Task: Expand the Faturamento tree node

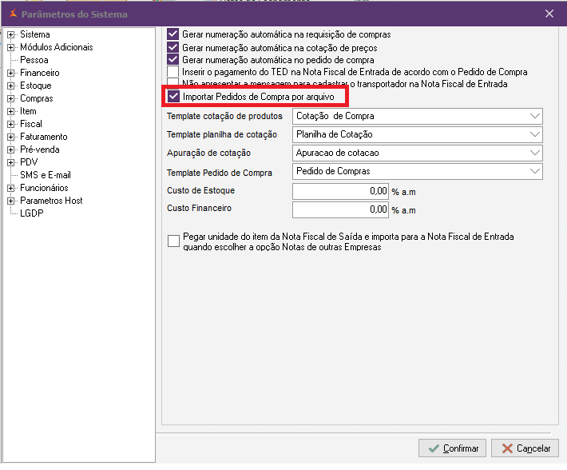Action: (x=11, y=137)
